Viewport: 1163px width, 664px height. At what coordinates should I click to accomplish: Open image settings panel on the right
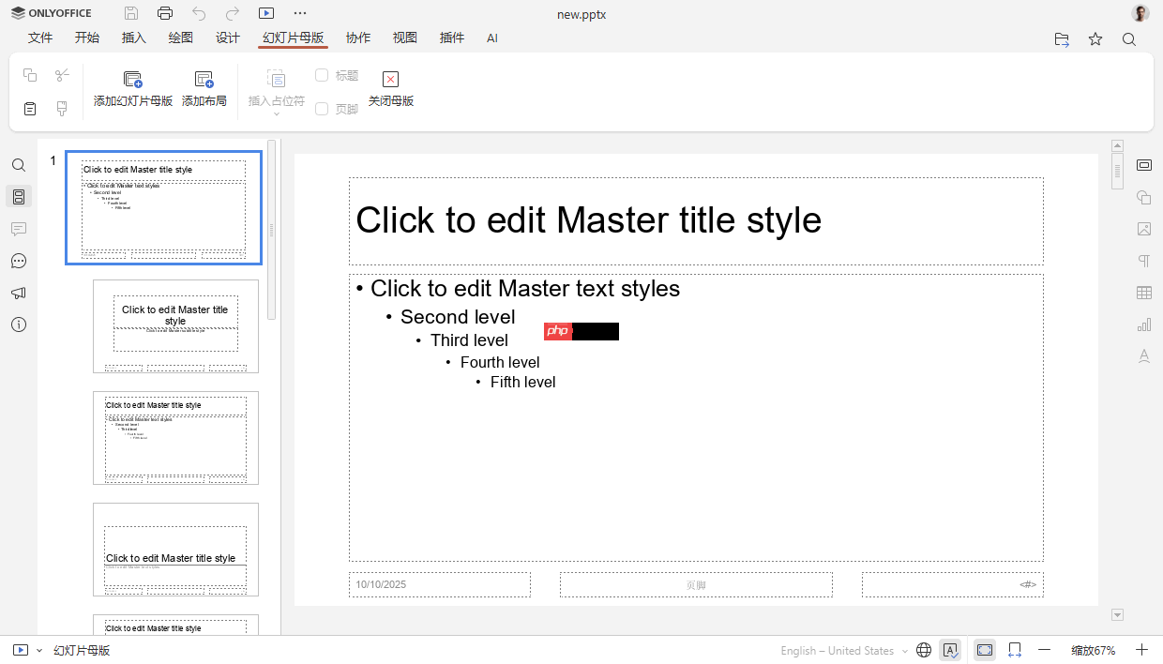click(1144, 229)
